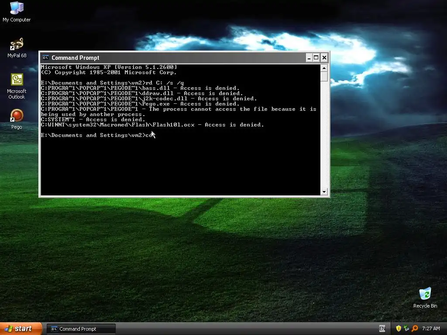The width and height of the screenshot is (447, 335).
Task: Click the Command Prompt taskbar button
Action: [81, 329]
